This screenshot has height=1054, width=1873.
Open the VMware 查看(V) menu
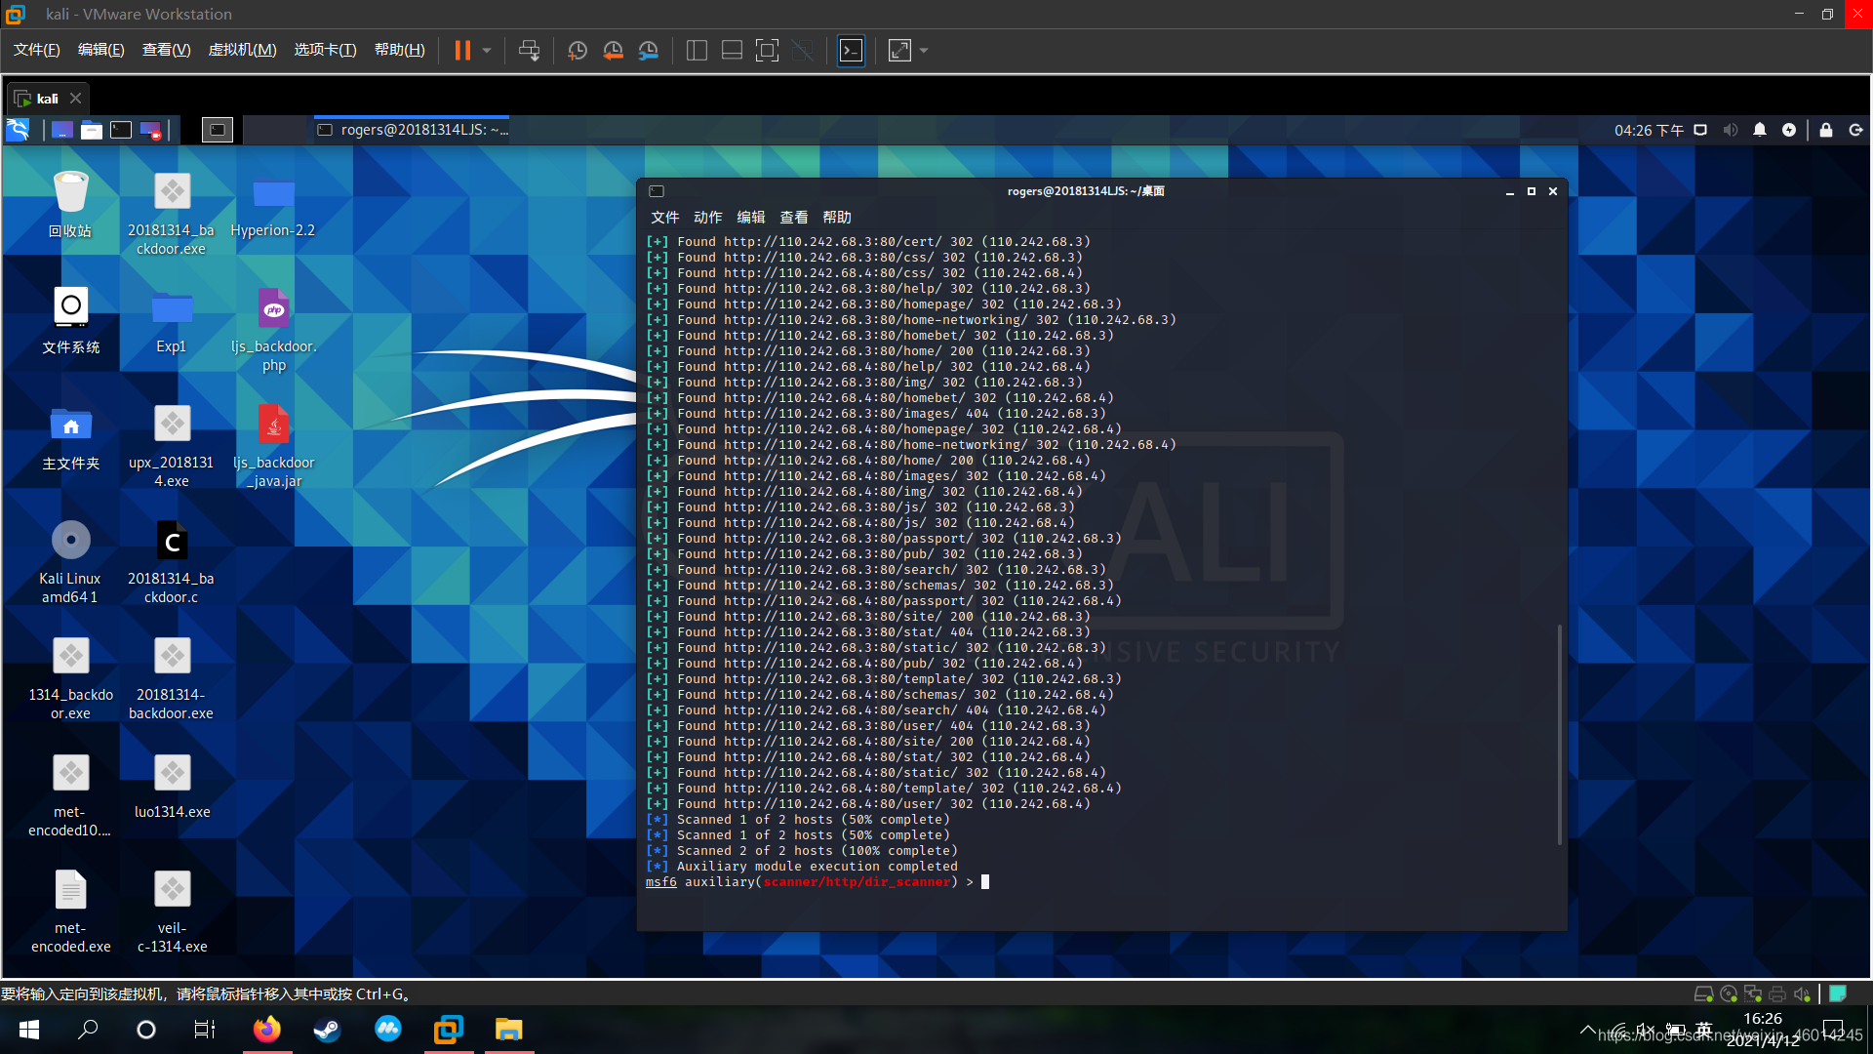coord(167,50)
